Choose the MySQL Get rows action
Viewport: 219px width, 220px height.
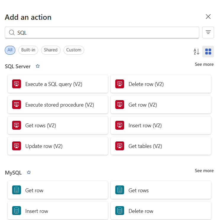[161, 190]
